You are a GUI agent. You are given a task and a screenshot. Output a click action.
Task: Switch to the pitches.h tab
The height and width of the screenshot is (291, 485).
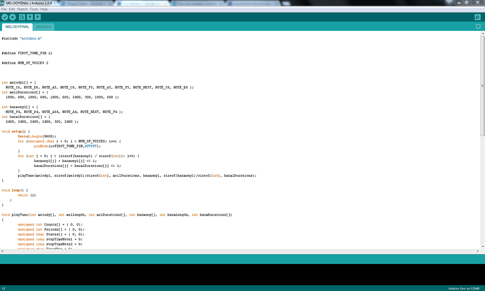44,26
